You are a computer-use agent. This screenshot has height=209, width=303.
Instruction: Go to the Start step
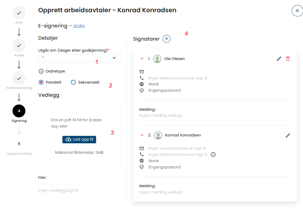(x=19, y=13)
